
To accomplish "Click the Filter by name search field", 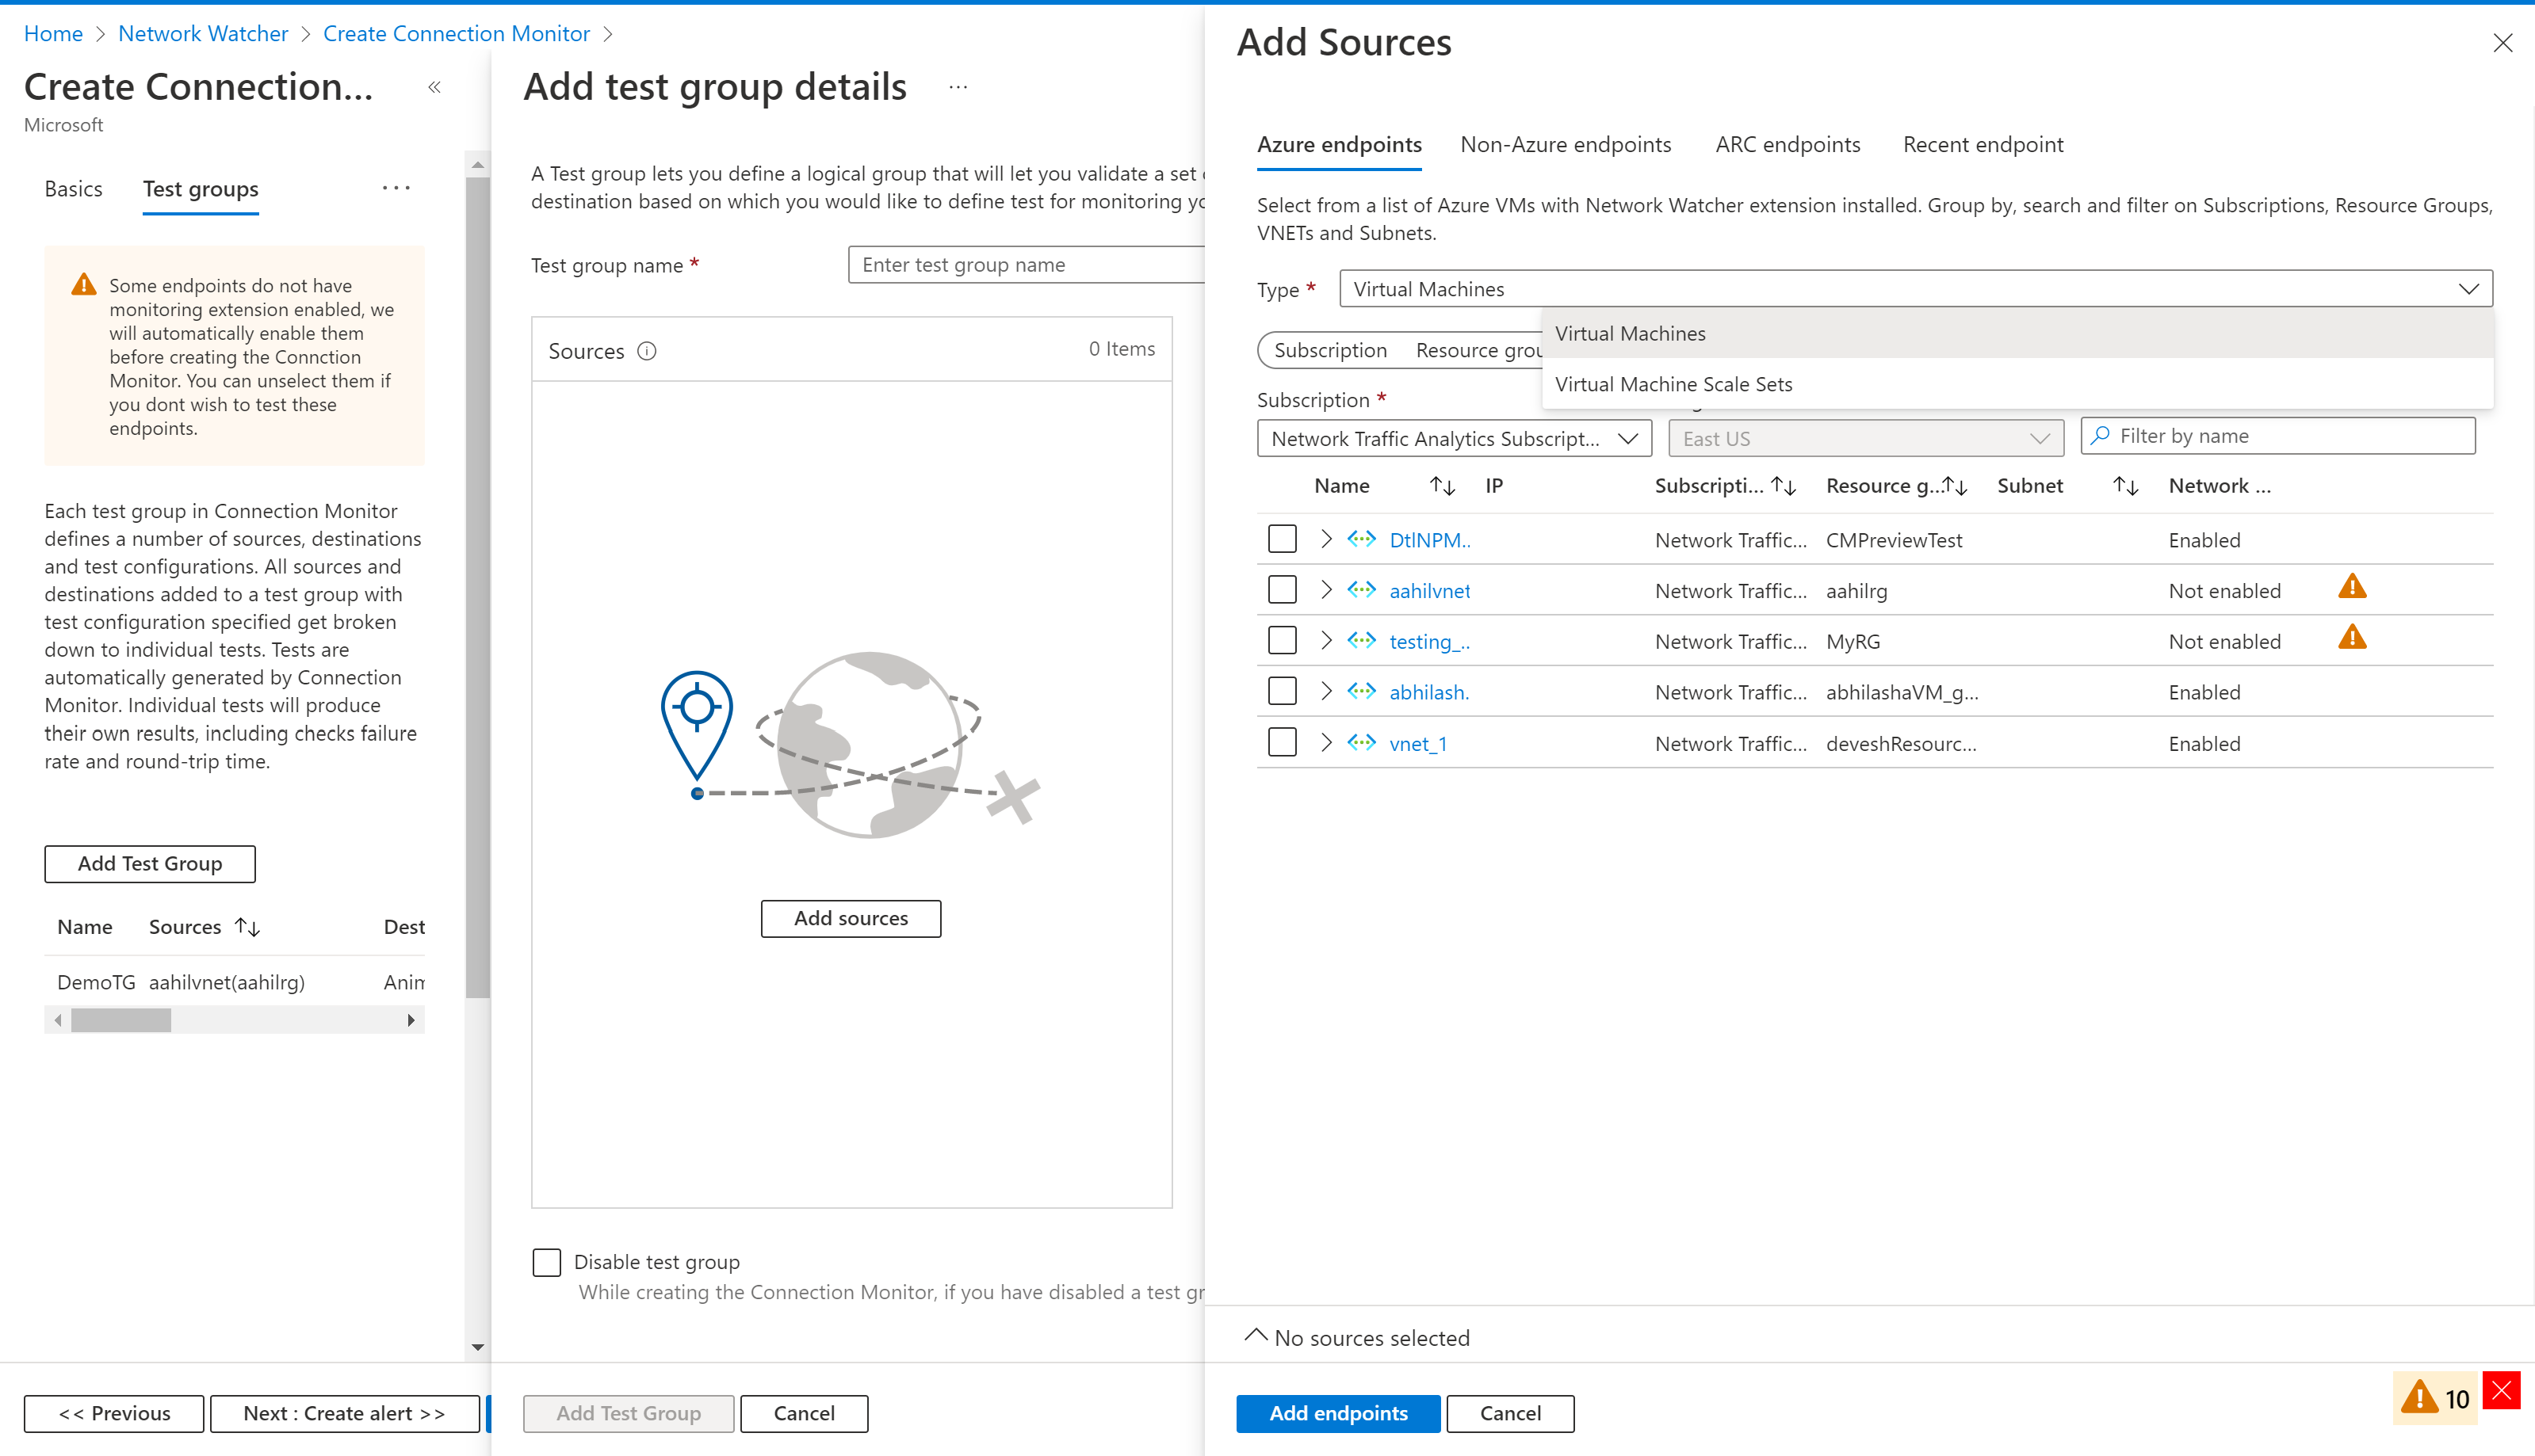I will [x=2277, y=435].
